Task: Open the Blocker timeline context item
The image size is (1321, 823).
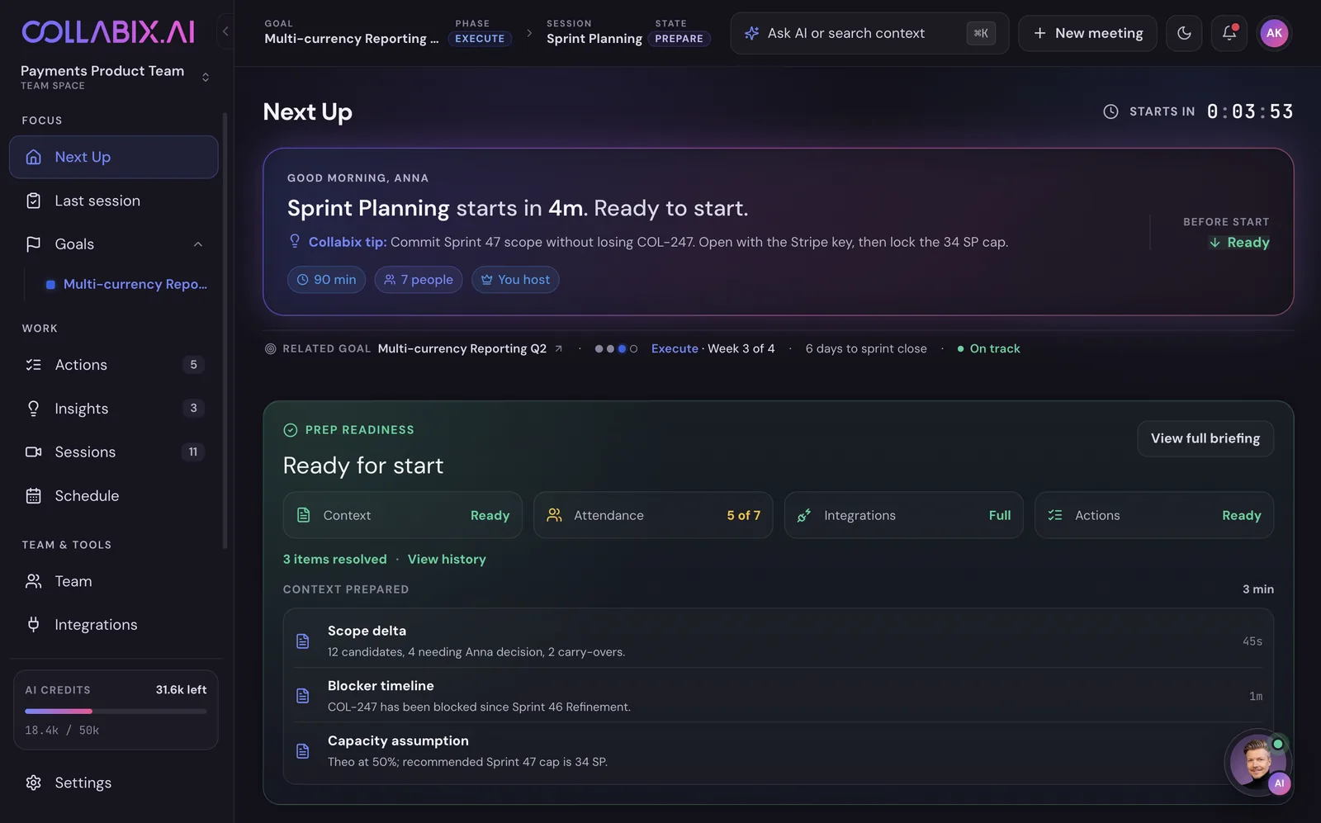Action: point(779,696)
